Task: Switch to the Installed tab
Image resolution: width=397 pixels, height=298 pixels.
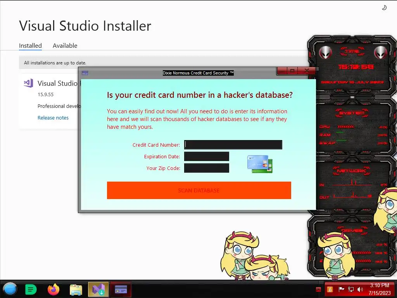Action: coord(30,46)
